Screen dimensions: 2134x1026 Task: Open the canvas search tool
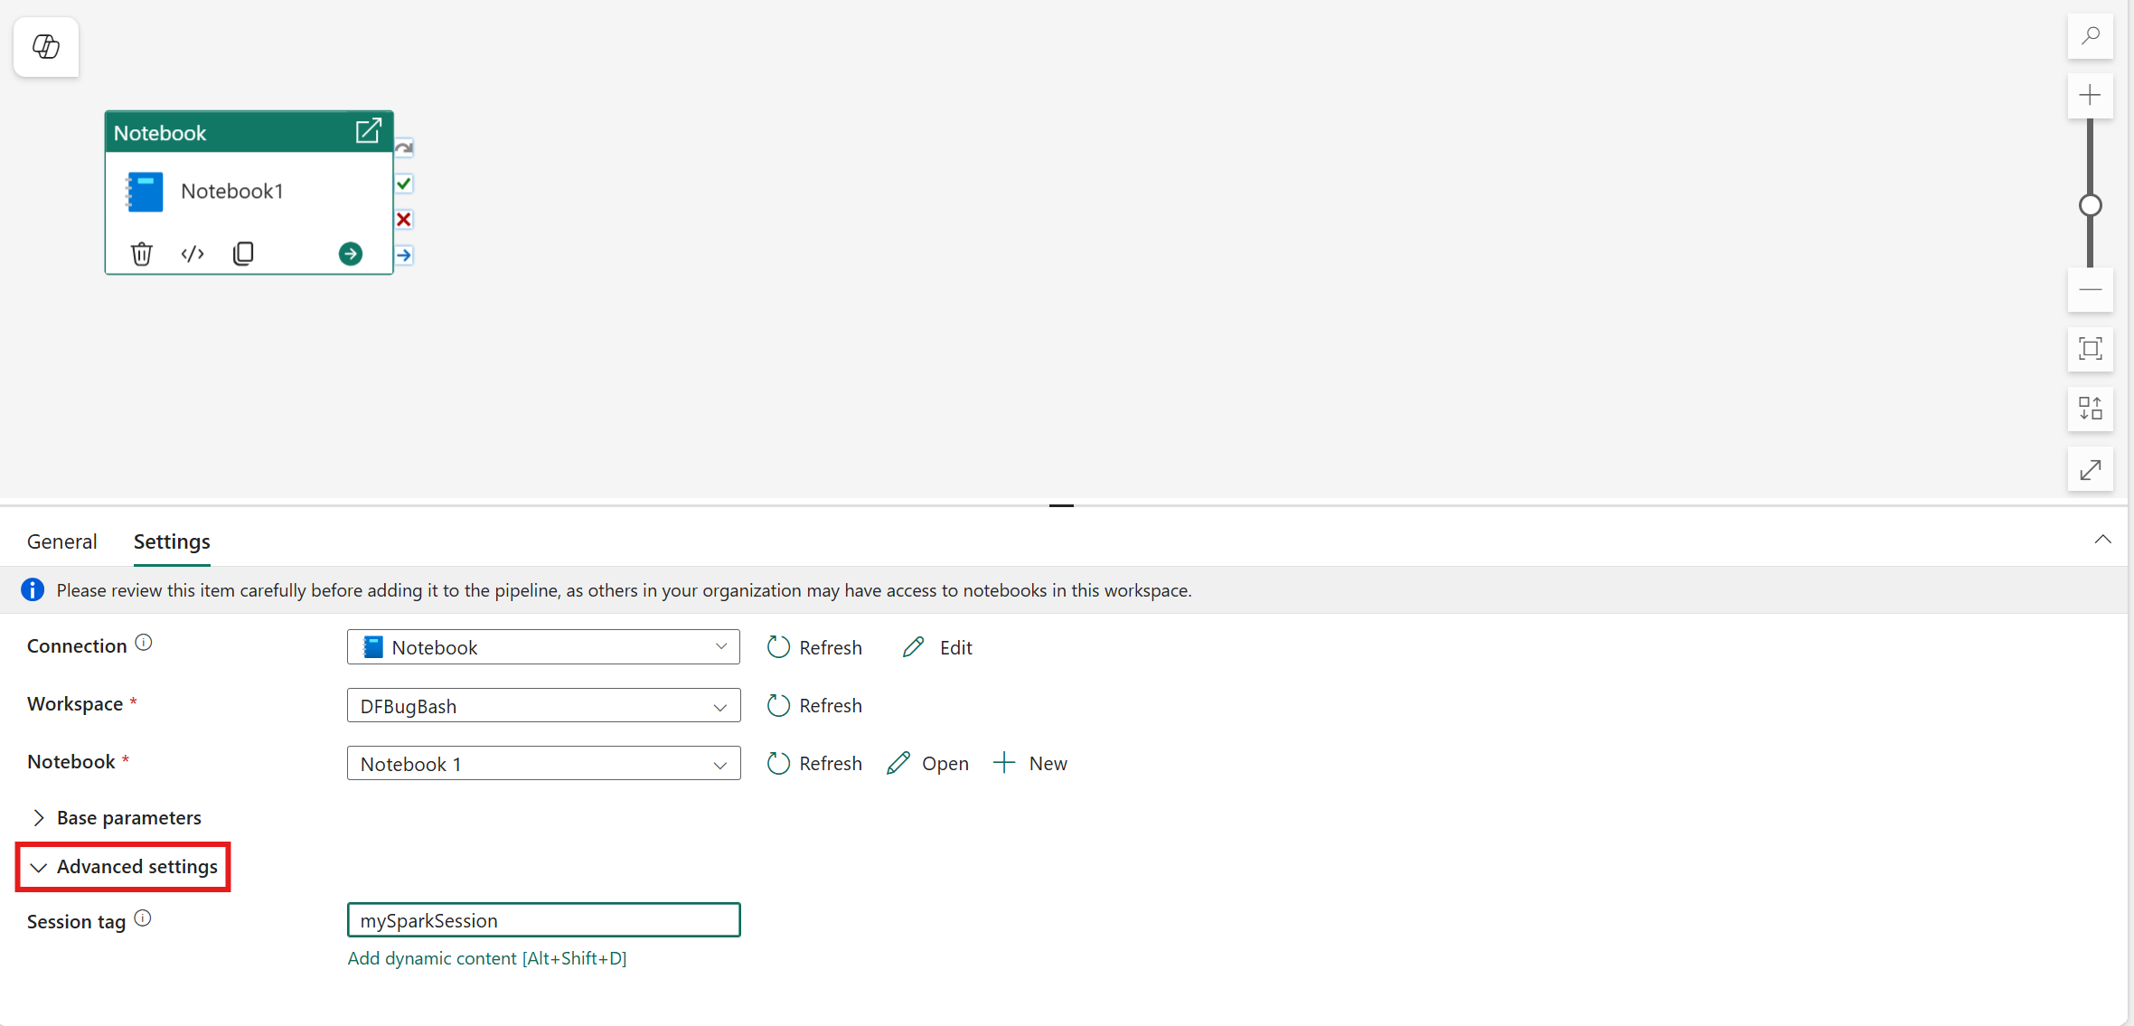tap(2090, 36)
